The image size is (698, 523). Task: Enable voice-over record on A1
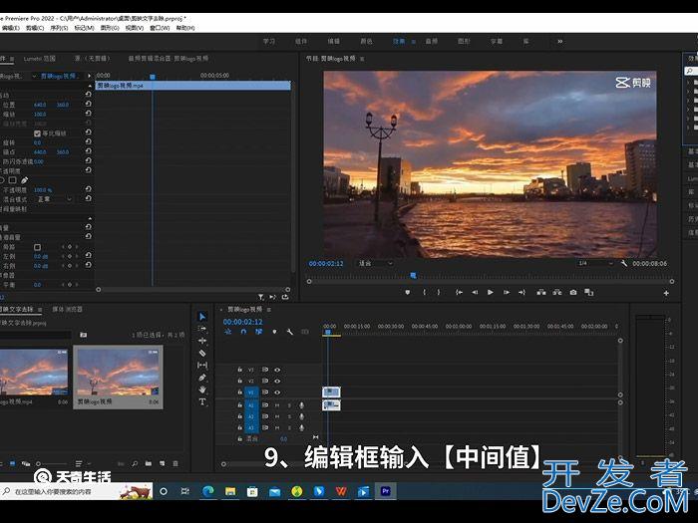(x=302, y=405)
